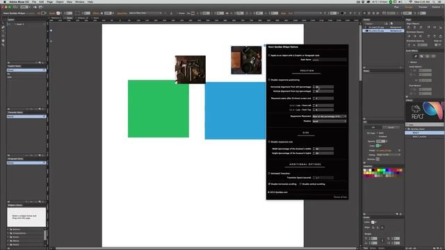The width and height of the screenshot is (445, 250).
Task: Click first stroke Align icon in Stroke panel
Action: (x=373, y=228)
